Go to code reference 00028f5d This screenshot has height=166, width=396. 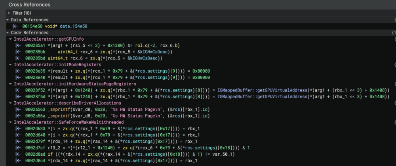click(207, 97)
